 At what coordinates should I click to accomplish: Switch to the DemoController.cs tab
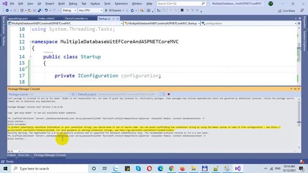coord(77,18)
